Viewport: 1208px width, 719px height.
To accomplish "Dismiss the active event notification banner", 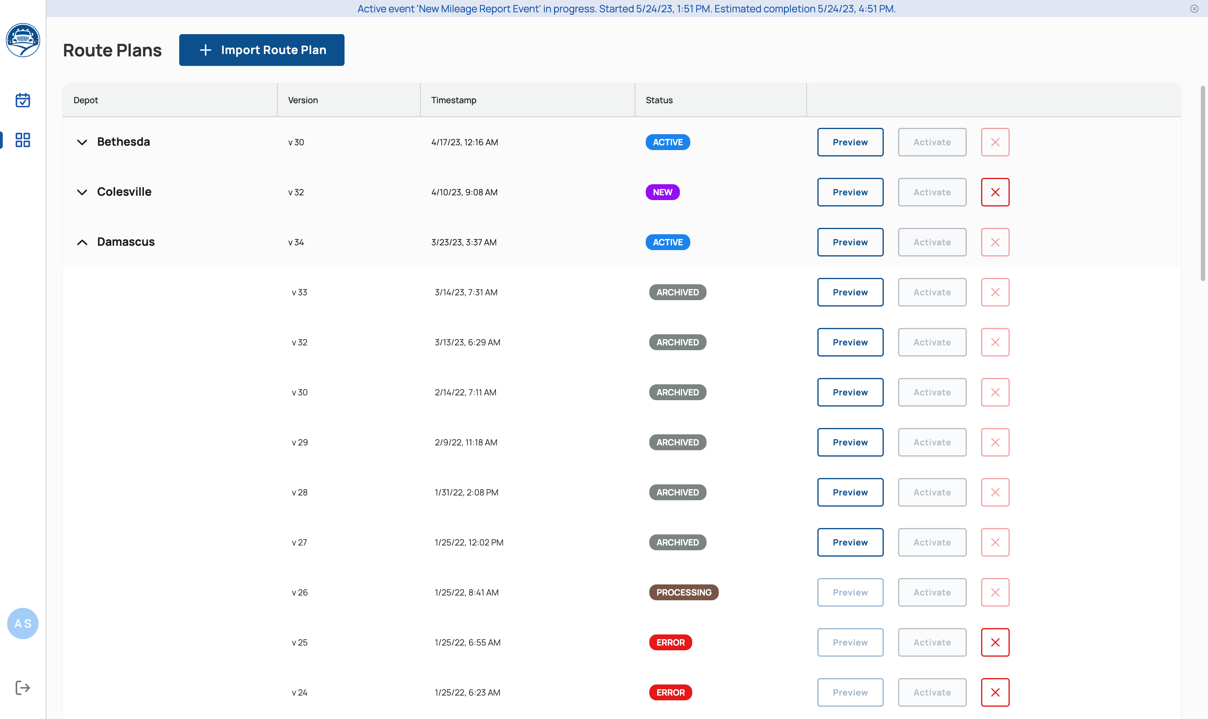I will pos(1194,8).
